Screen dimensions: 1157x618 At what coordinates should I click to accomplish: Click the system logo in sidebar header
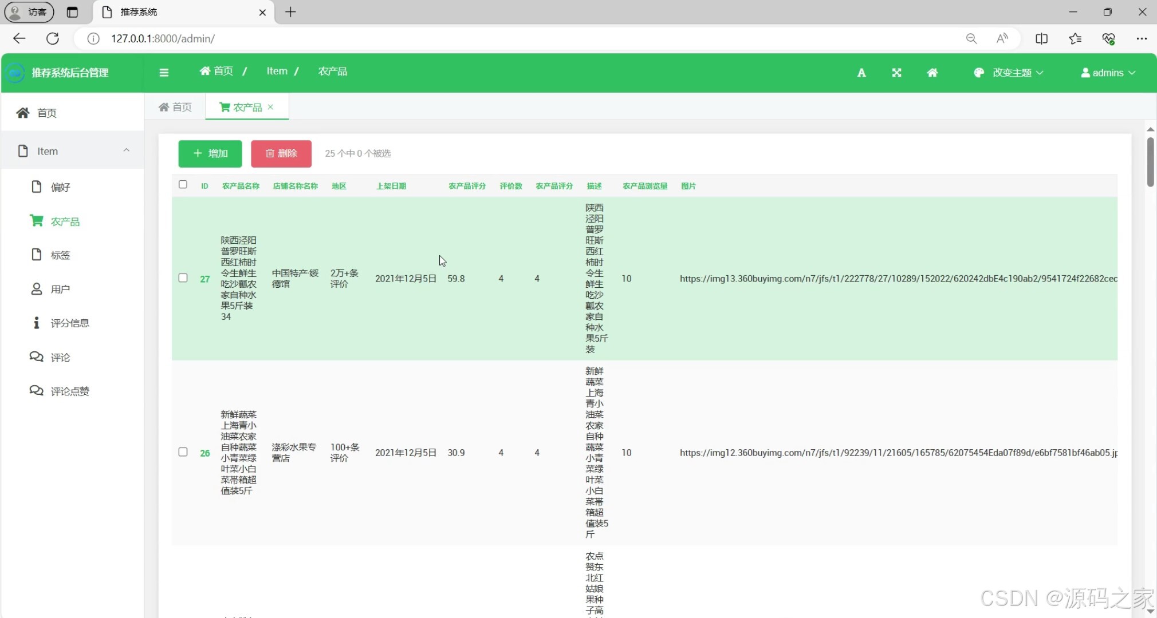pyautogui.click(x=15, y=73)
